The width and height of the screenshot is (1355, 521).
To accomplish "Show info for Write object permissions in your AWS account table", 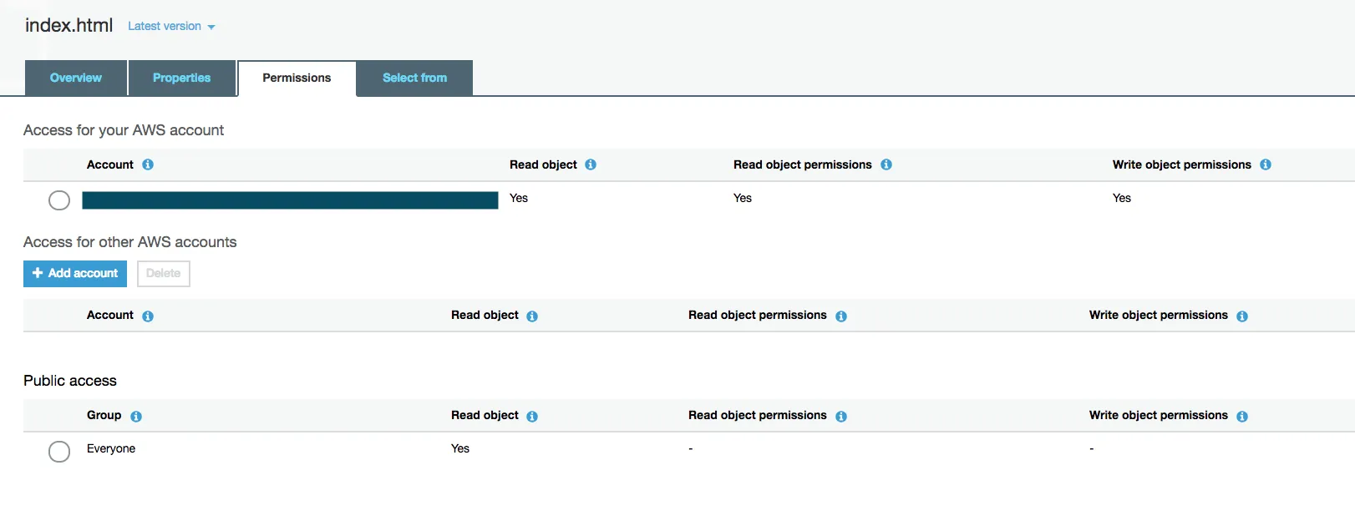I will [1266, 164].
